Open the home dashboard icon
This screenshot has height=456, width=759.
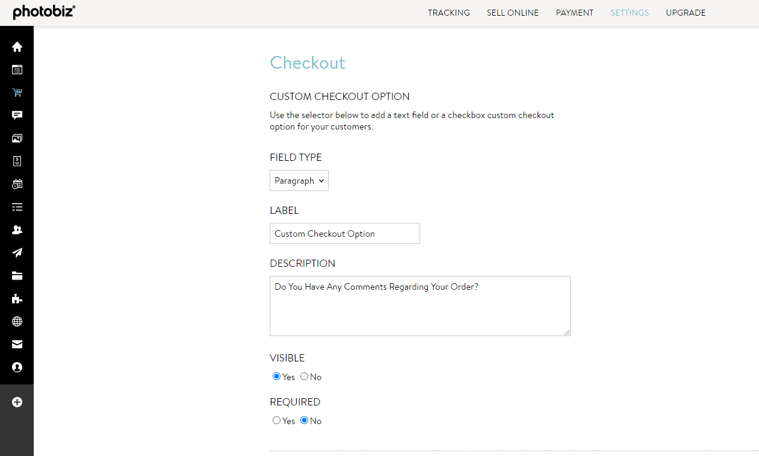(17, 46)
